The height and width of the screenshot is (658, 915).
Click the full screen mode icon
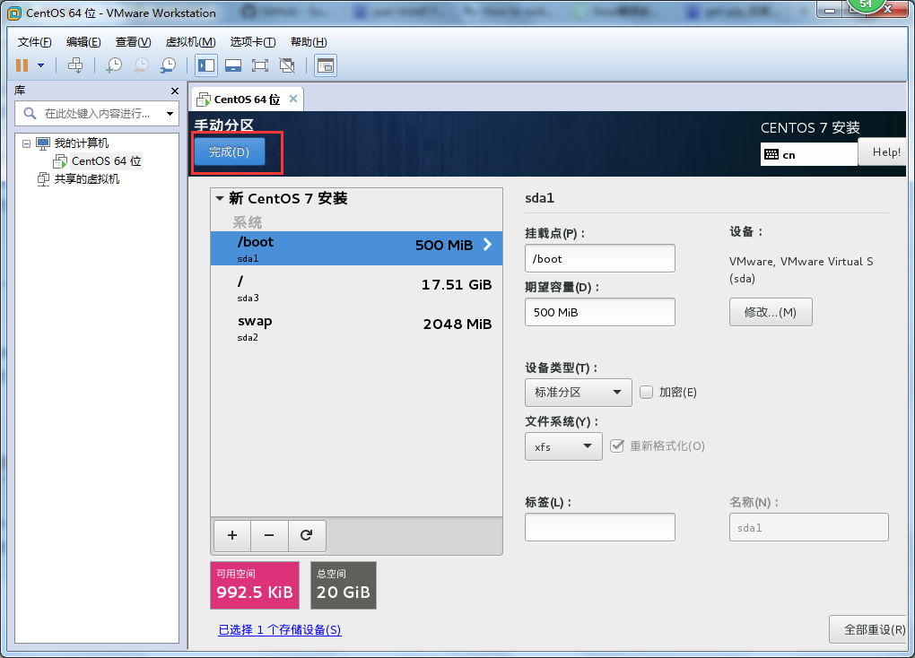[x=259, y=65]
